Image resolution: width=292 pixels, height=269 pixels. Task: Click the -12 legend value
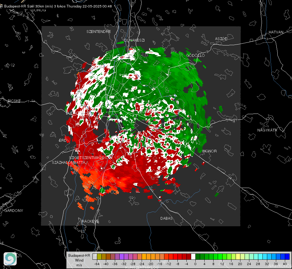(x=168, y=264)
